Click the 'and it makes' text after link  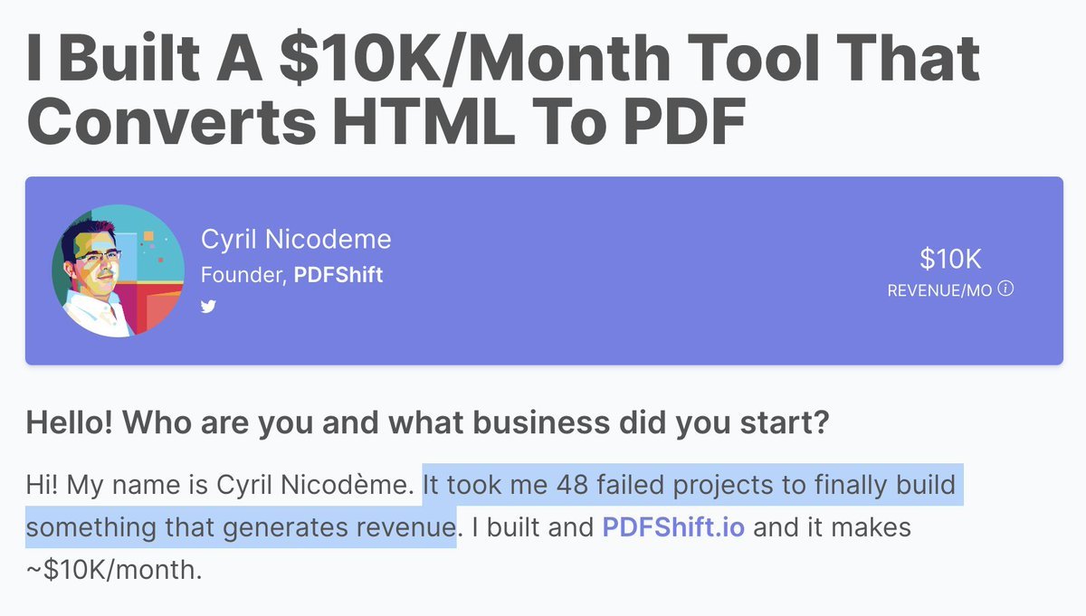pyautogui.click(x=832, y=526)
